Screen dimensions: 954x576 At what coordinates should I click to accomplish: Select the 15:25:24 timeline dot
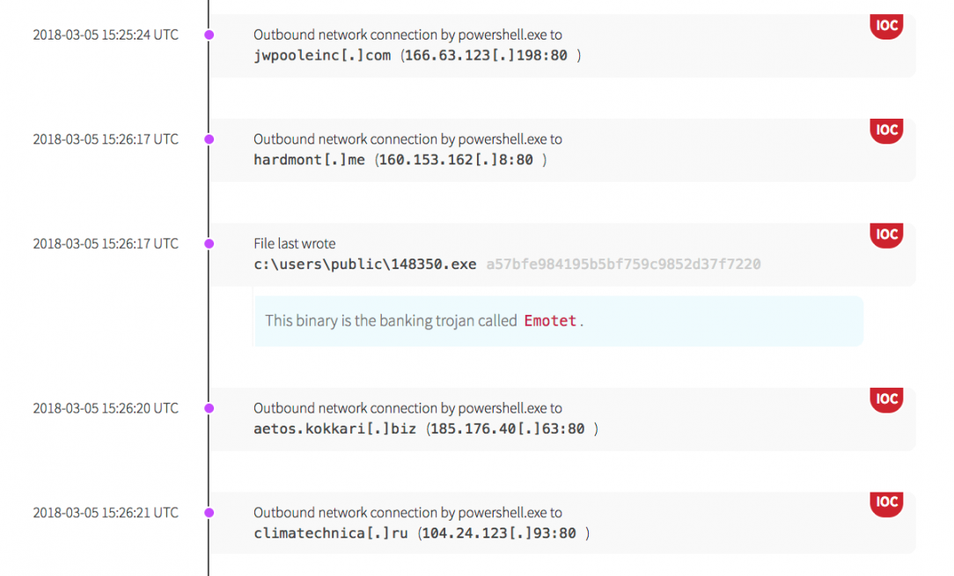[209, 35]
